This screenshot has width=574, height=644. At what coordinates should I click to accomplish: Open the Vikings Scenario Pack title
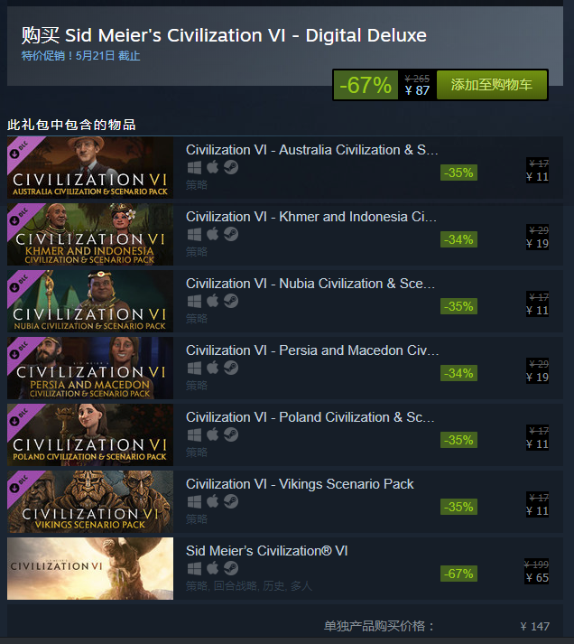(300, 484)
